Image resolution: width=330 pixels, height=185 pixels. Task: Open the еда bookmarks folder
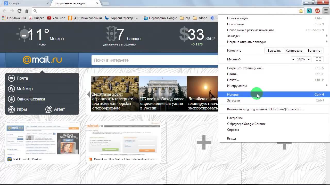click(185, 18)
